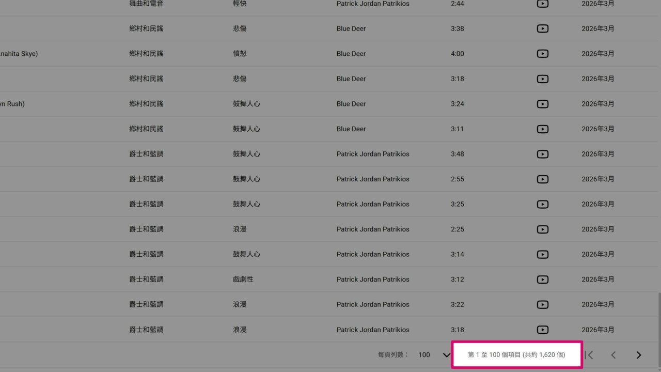Open YouTube icon in the 2:44 row
This screenshot has height=372, width=661.
[x=542, y=4]
